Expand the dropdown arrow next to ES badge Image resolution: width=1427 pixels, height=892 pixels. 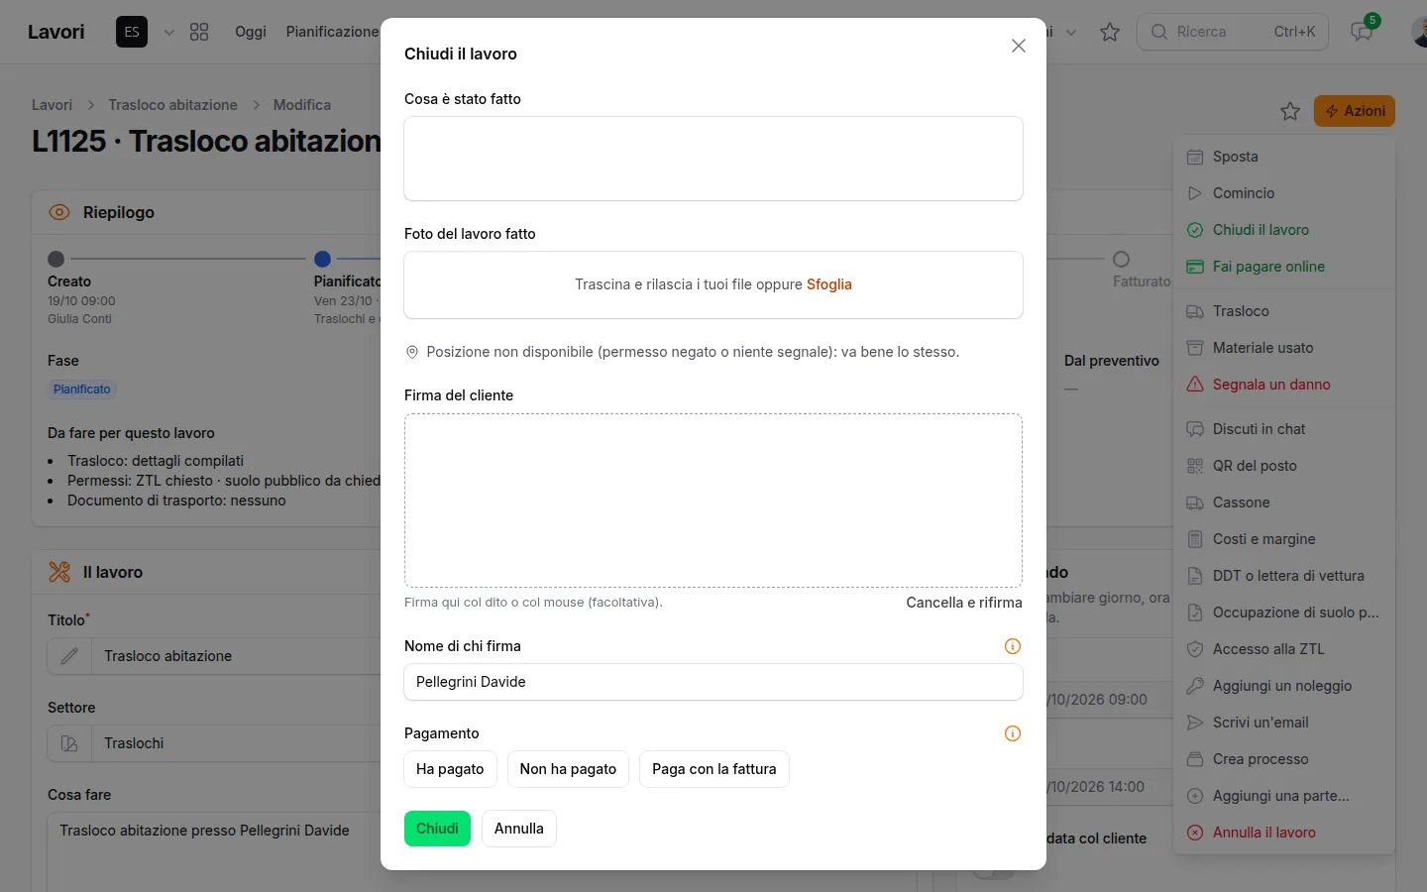coord(169,32)
